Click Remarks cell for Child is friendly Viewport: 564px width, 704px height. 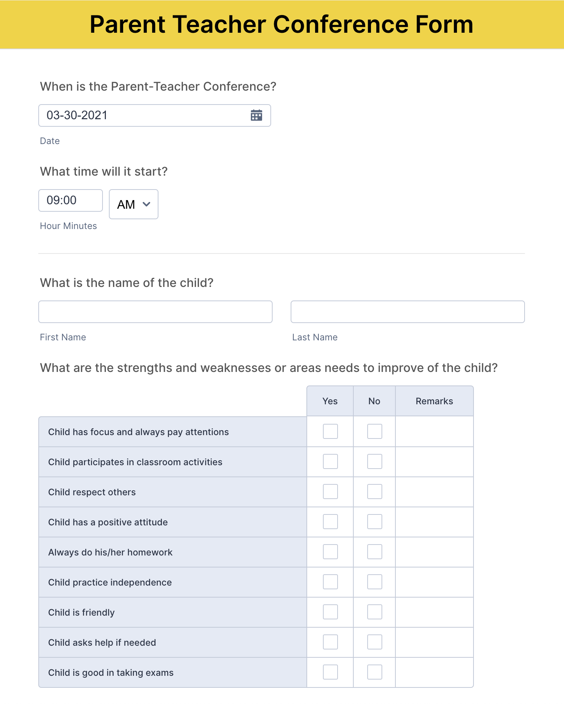pos(434,612)
